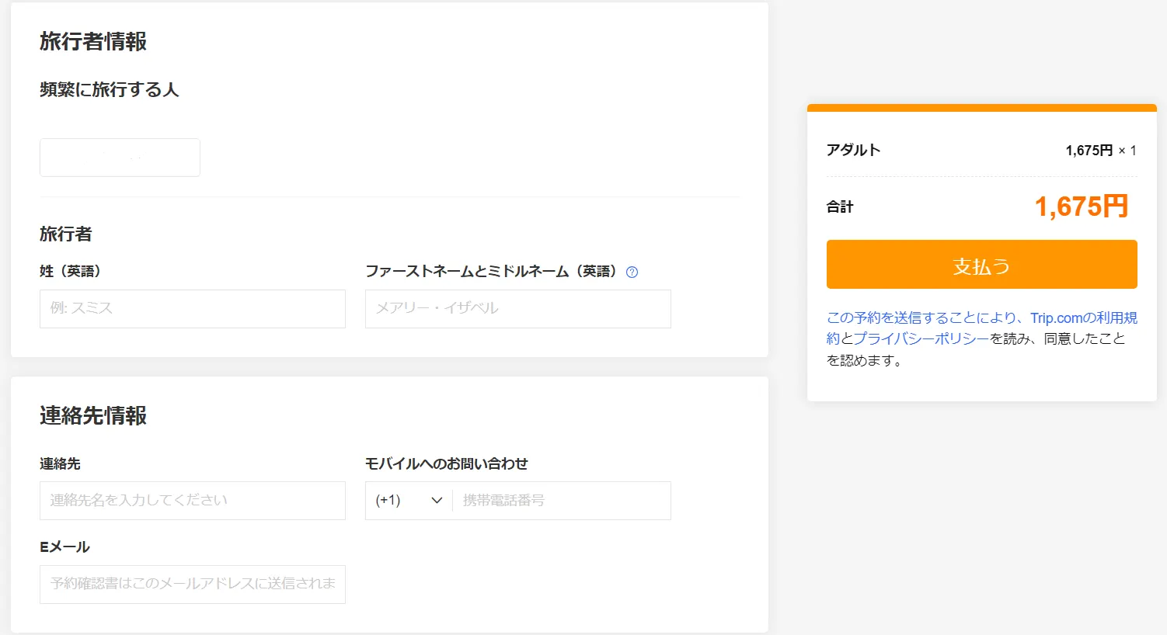Focus the 携帯電話番号 phone number field
This screenshot has width=1167, height=635.
coord(561,500)
